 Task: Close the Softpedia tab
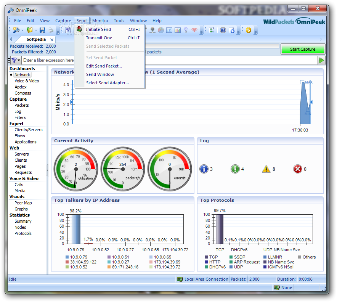click(52, 40)
